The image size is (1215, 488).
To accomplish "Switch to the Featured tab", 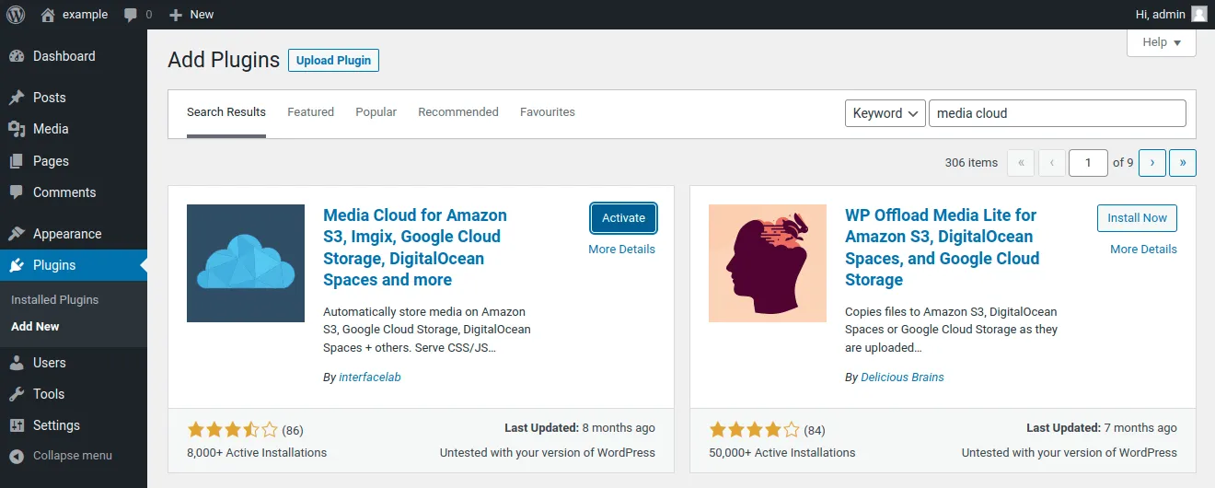I will [310, 112].
